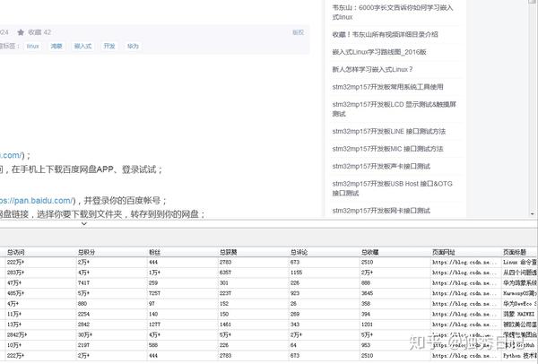
Task: Open article stm32mp157开发板网卡接口测试
Action: coord(381,211)
